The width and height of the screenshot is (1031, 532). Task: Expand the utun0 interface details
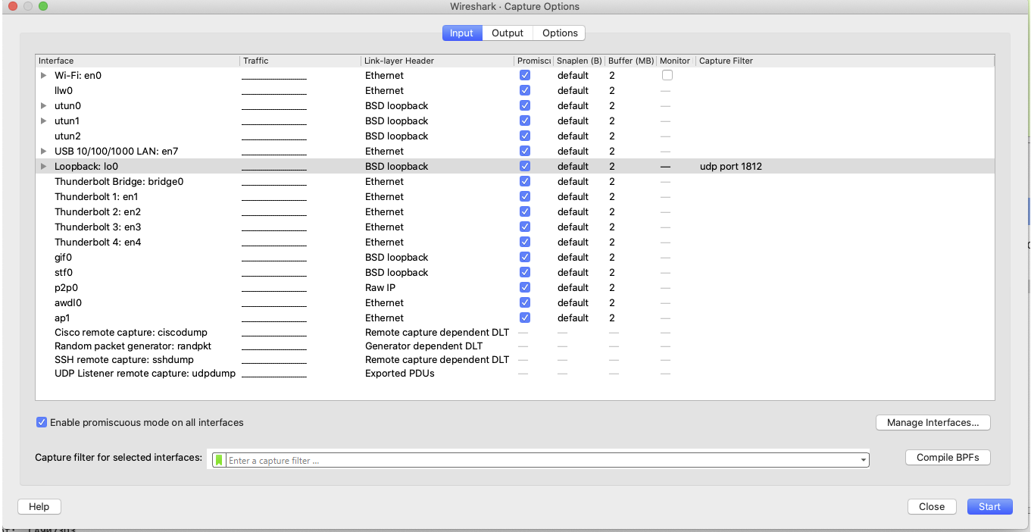(43, 105)
